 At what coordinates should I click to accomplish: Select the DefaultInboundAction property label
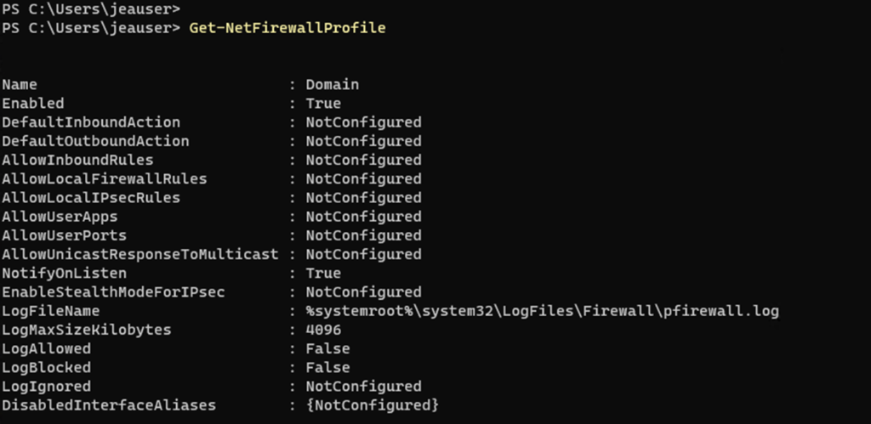pos(91,122)
